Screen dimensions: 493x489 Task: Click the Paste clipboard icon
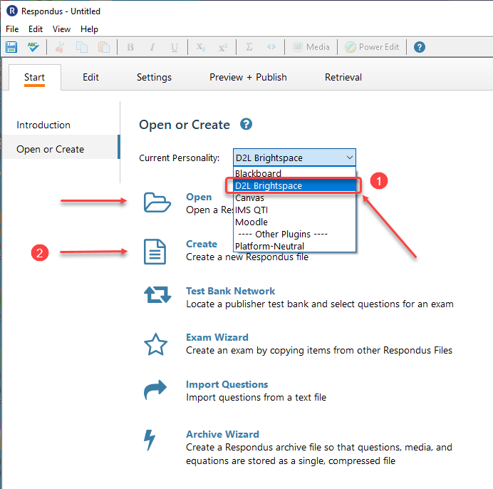[x=104, y=47]
